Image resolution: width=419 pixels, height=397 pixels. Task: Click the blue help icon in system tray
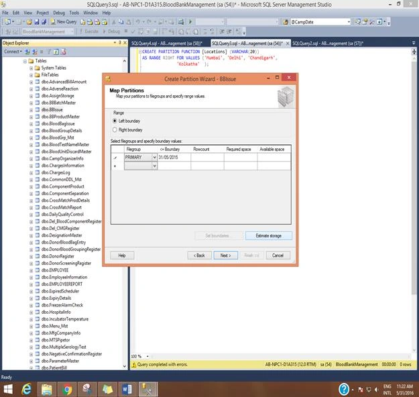(x=344, y=389)
